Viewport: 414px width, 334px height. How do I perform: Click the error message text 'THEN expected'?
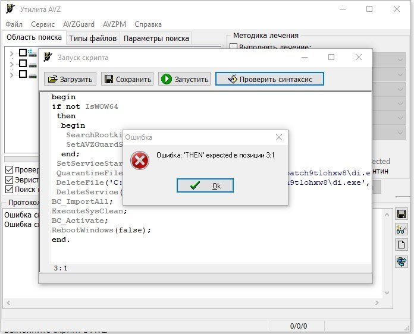215,155
